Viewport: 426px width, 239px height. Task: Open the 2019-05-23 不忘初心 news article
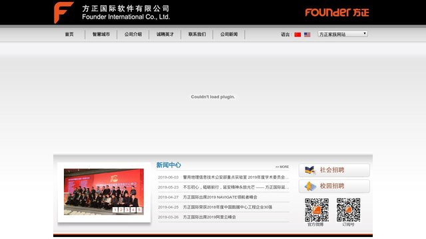coord(236,187)
